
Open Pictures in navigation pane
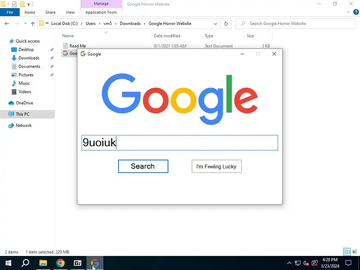pos(26,75)
